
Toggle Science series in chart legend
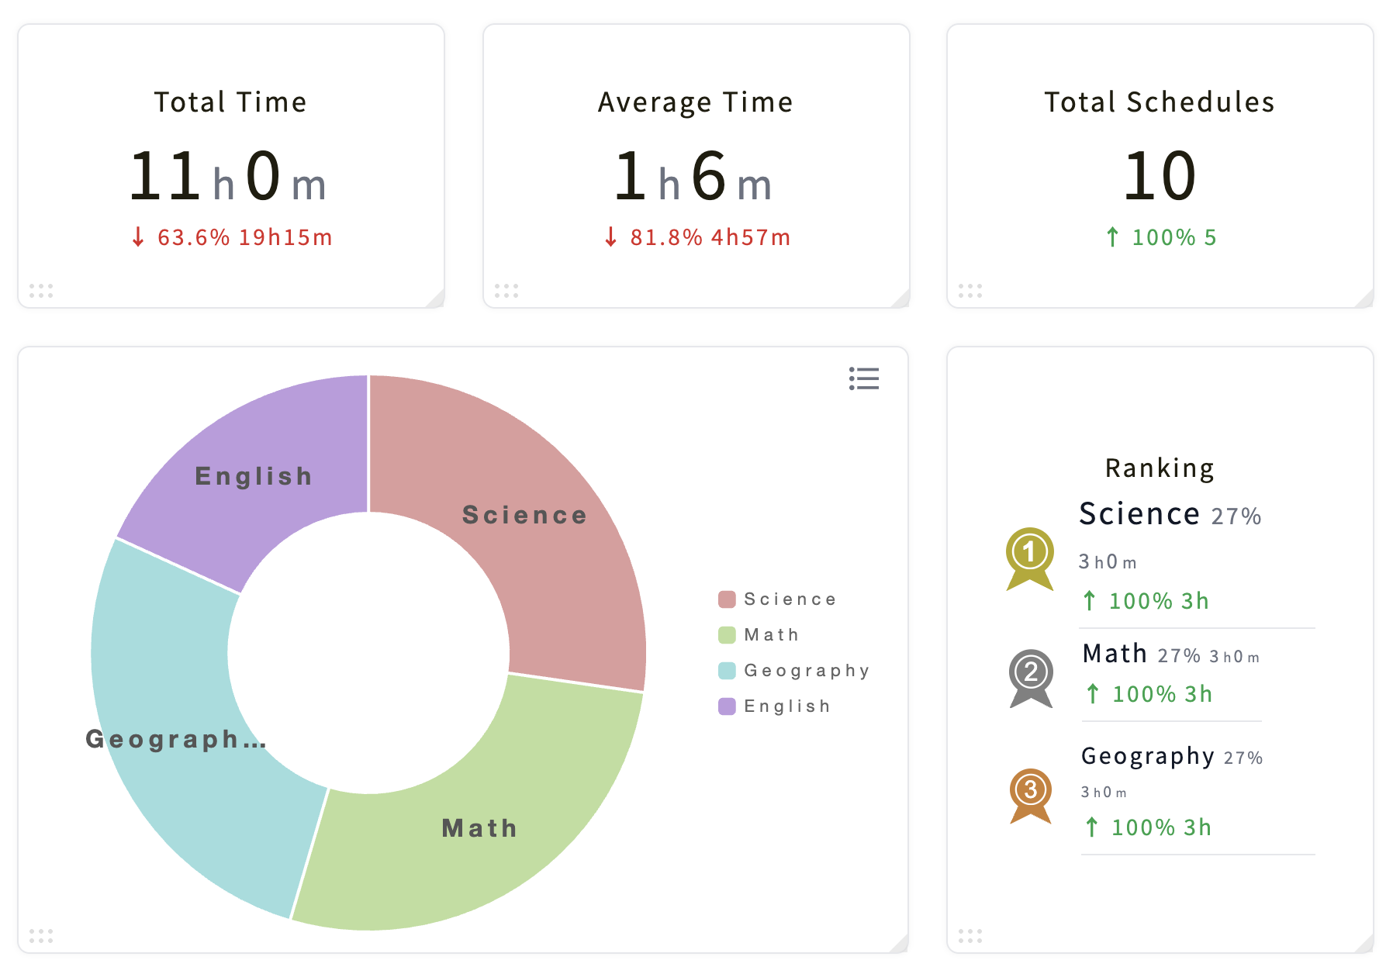(x=778, y=599)
